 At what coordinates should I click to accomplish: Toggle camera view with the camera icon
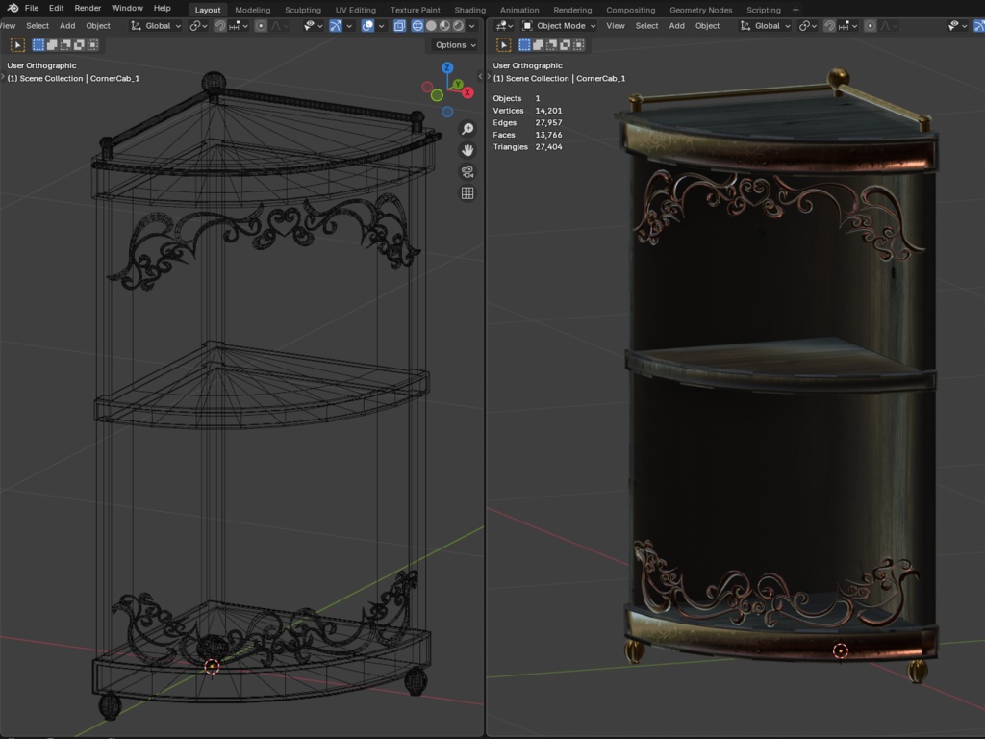tap(467, 172)
